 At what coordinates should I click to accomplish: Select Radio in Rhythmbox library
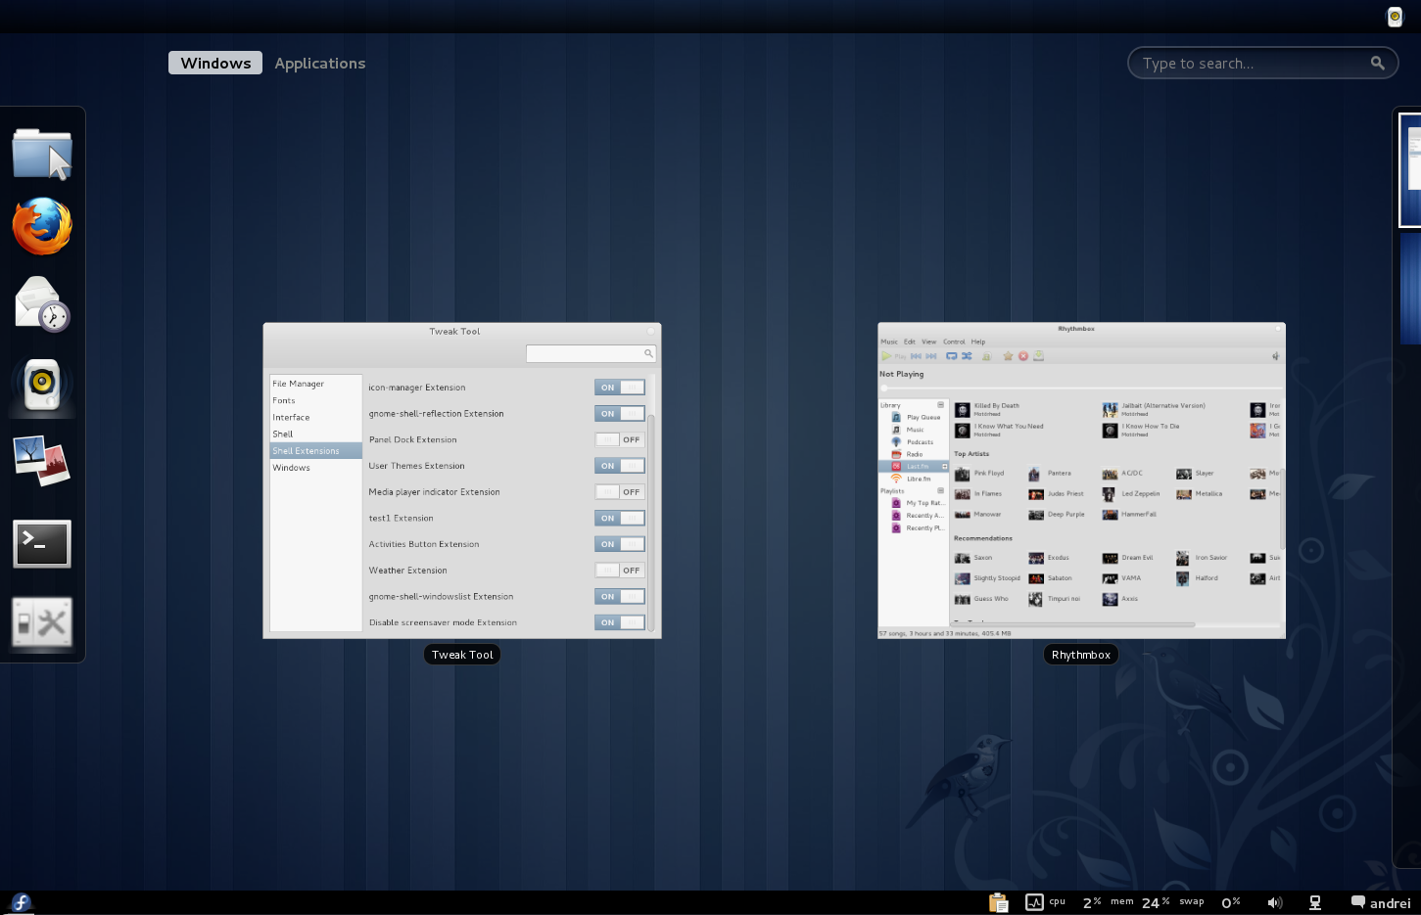coord(915,454)
